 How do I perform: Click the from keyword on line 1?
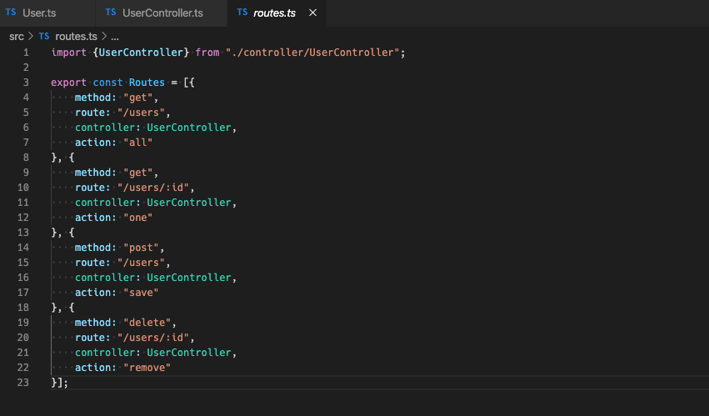tap(207, 53)
